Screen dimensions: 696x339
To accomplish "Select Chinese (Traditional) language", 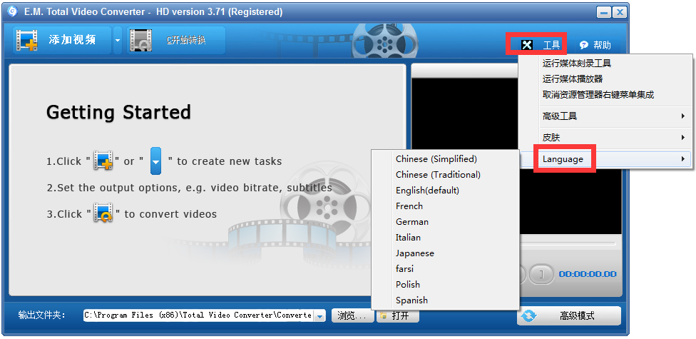I will [445, 175].
